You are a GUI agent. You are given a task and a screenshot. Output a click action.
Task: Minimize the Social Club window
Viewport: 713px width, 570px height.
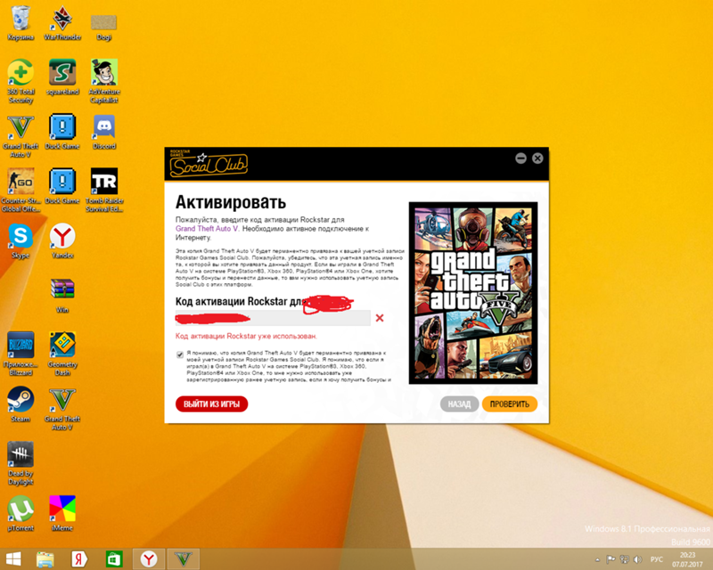pyautogui.click(x=520, y=159)
